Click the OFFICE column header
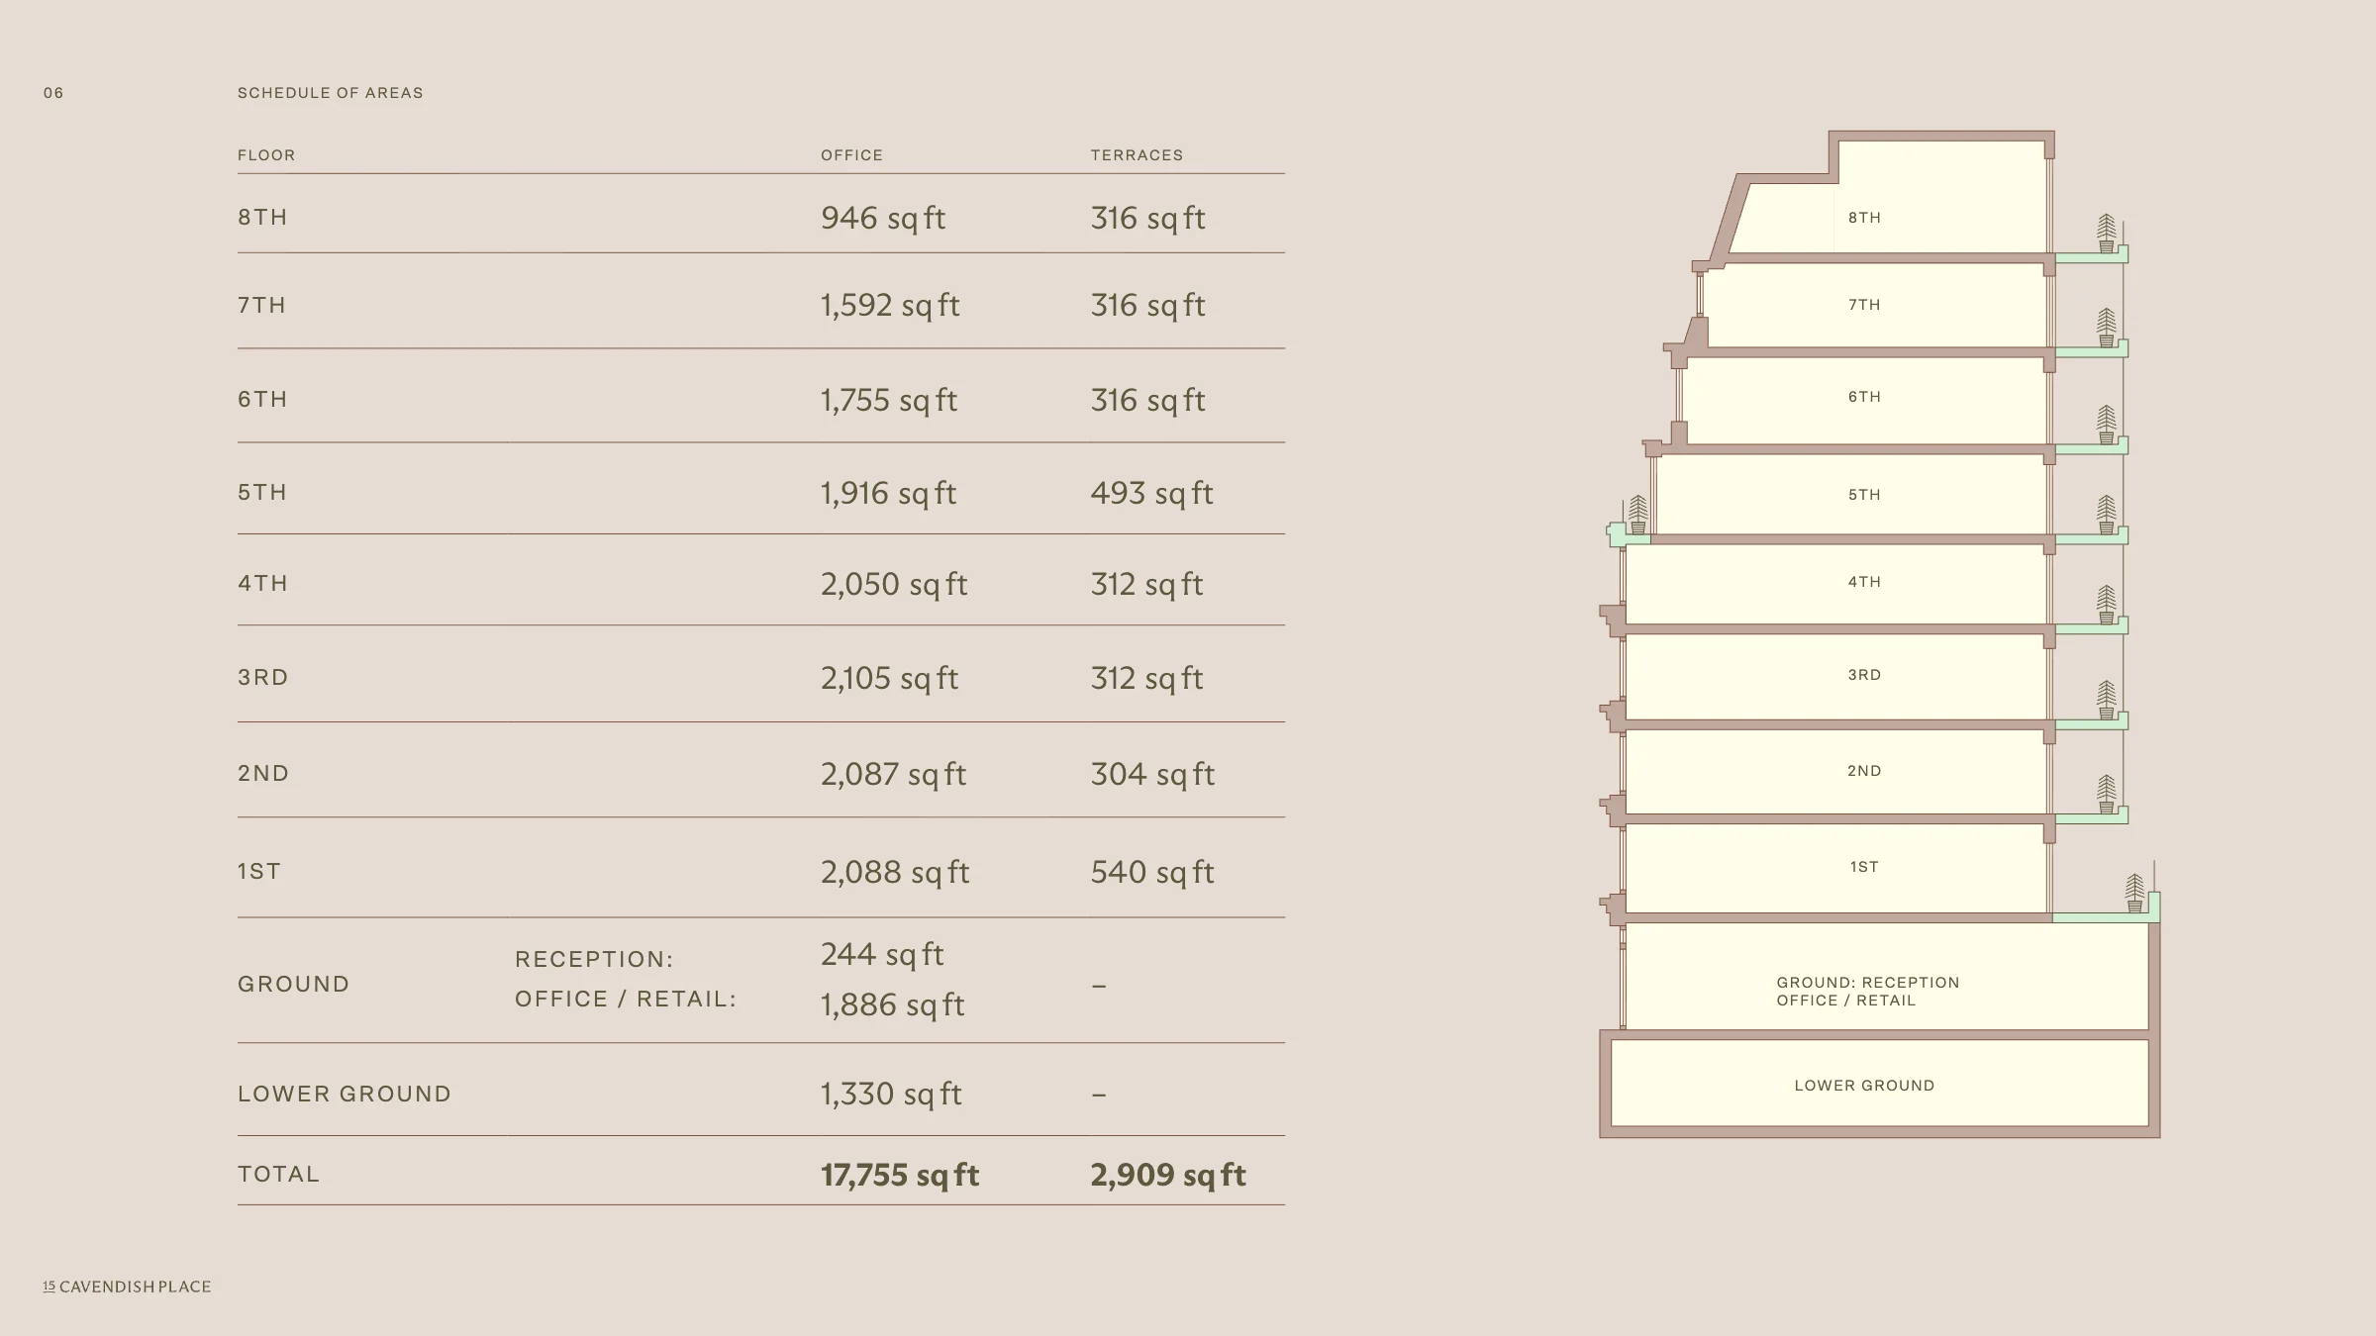This screenshot has height=1336, width=2376. (851, 155)
